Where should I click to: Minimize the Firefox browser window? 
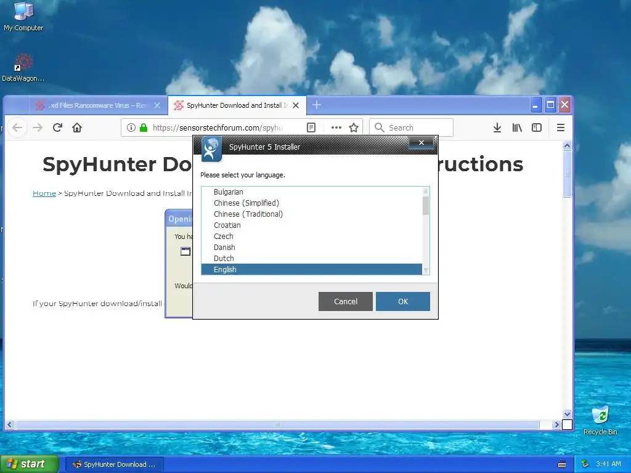tap(535, 105)
